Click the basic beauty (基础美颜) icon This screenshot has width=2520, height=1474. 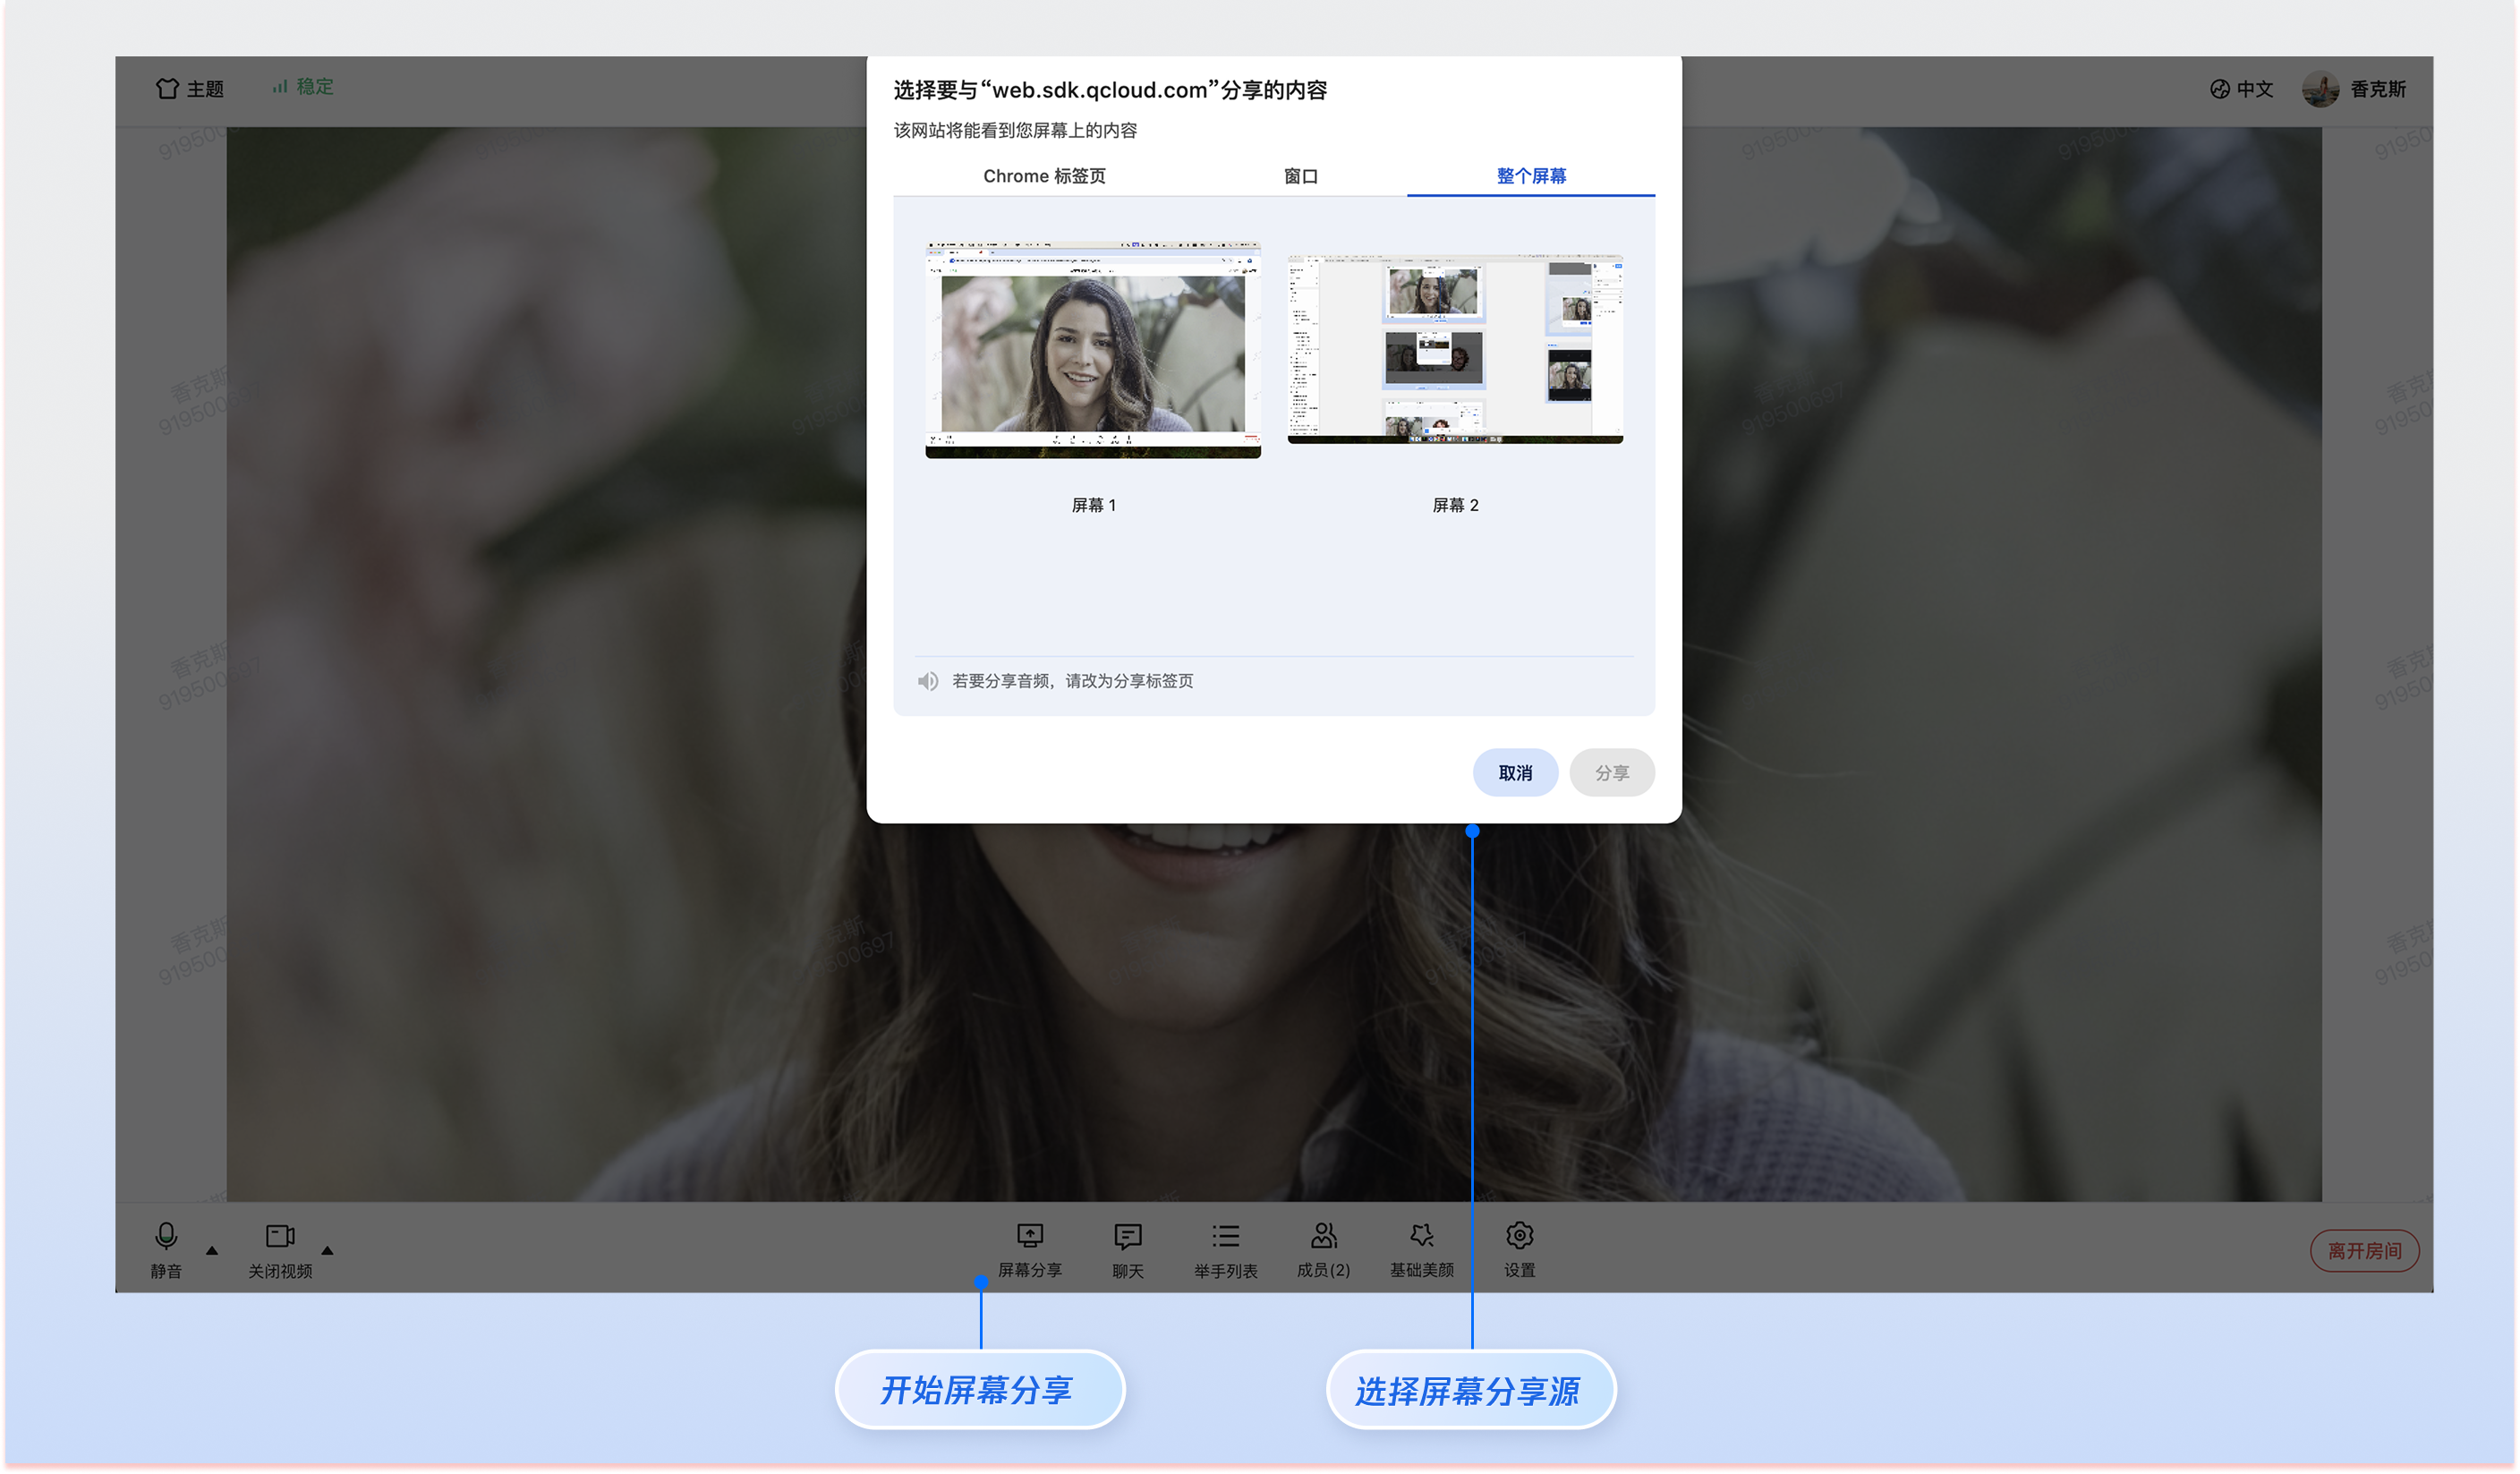point(1421,1236)
